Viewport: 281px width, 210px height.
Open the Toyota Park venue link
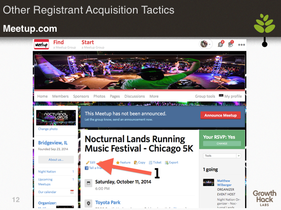pyautogui.click(x=108, y=203)
